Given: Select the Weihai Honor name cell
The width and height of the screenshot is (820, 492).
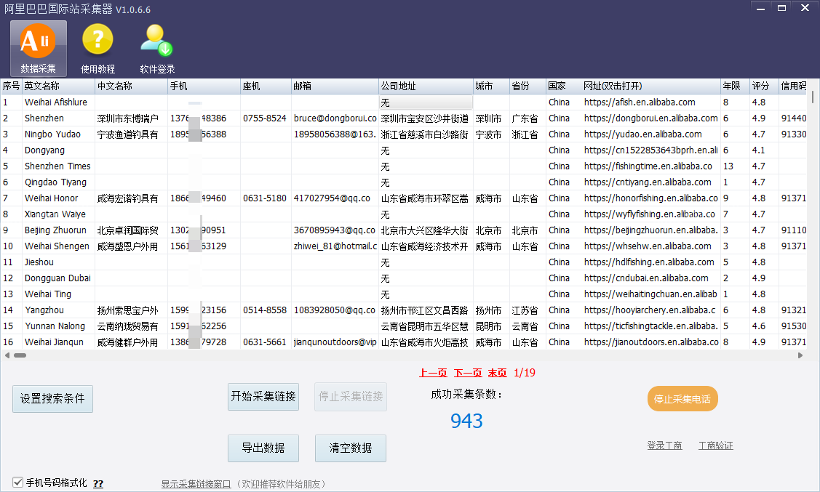Looking at the screenshot, I should tap(58, 198).
